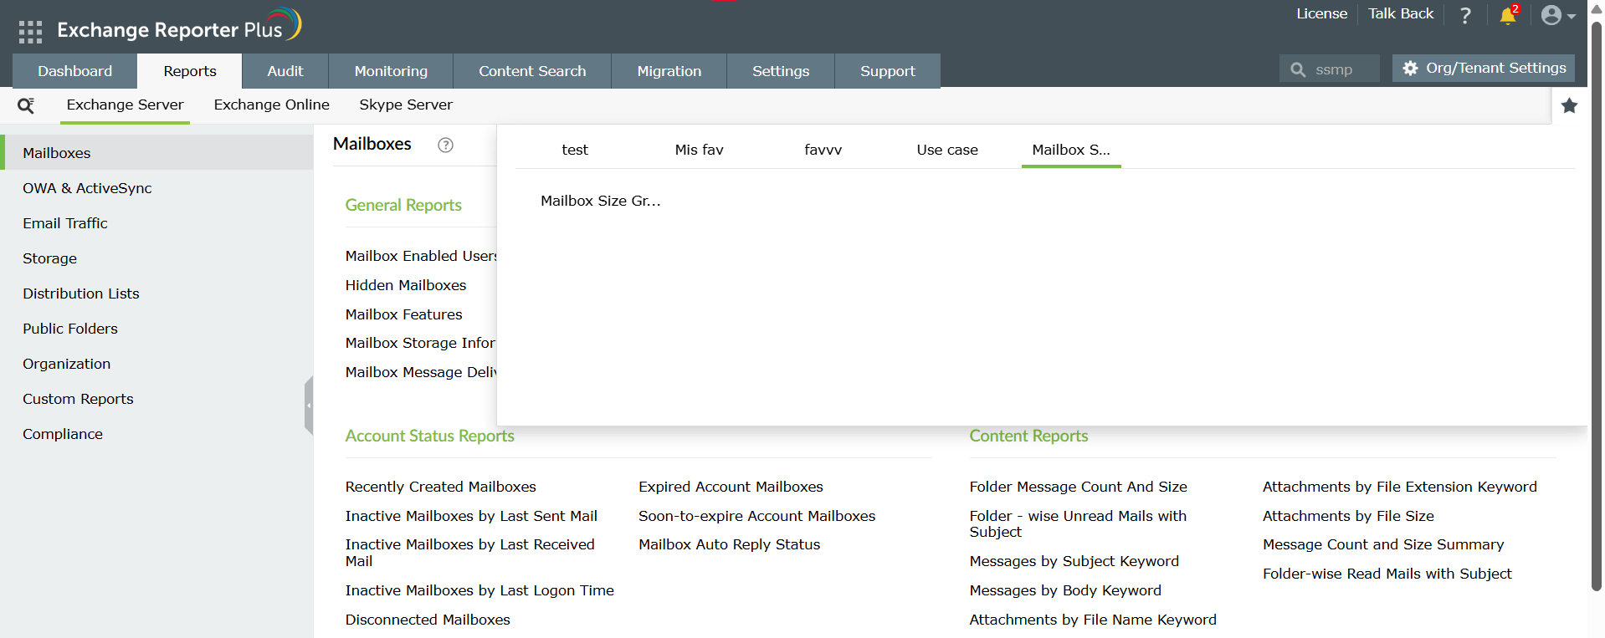Click the search field containing ssmp
Image resolution: width=1605 pixels, height=638 pixels.
click(1330, 69)
